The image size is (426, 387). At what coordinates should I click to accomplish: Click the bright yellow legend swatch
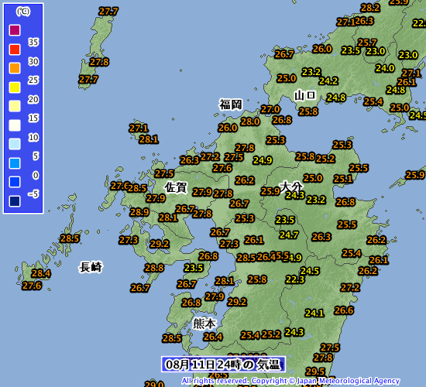click(15, 87)
